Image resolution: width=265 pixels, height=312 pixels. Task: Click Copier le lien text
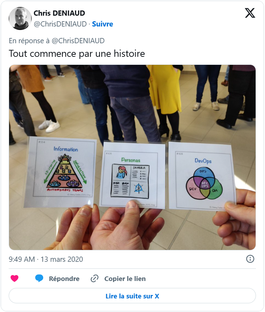(x=125, y=279)
